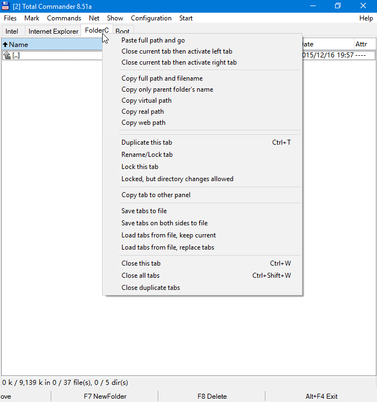Click the status bar file count text
The width and height of the screenshot is (377, 402).
[65, 383]
